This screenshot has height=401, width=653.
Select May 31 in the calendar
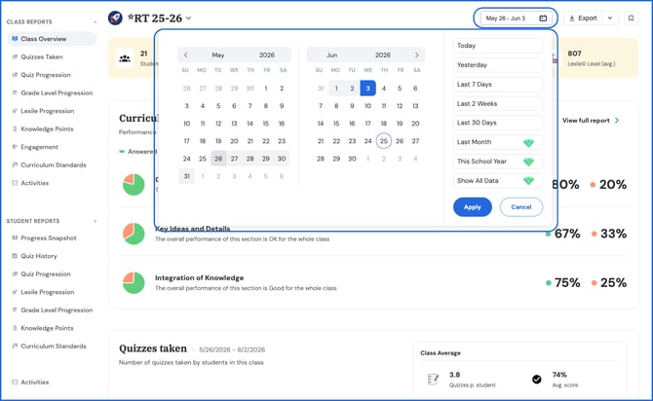(x=186, y=176)
